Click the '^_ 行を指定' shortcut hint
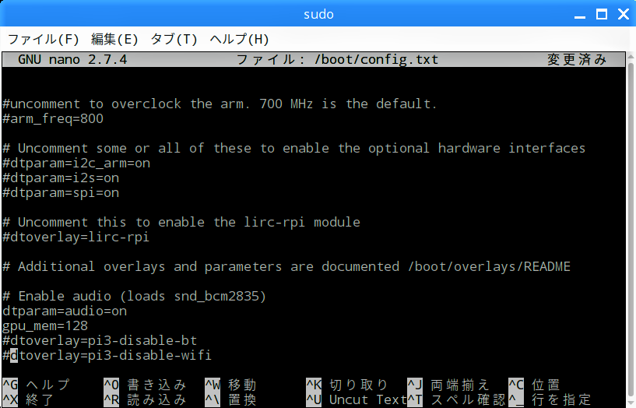The width and height of the screenshot is (636, 408). 550,399
